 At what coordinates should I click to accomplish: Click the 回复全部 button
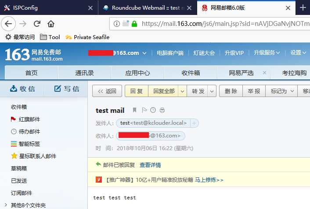tap(164, 91)
